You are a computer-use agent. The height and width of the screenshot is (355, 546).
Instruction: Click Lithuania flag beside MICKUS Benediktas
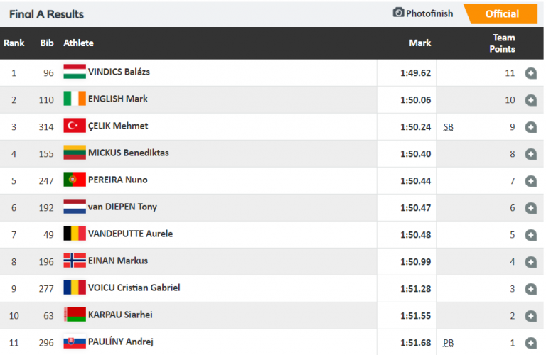point(75,153)
